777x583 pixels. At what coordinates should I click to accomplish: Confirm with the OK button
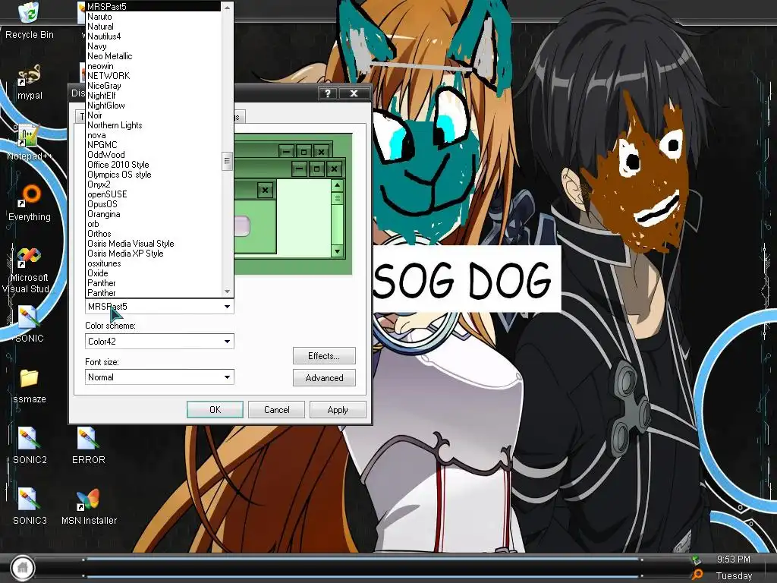[215, 409]
